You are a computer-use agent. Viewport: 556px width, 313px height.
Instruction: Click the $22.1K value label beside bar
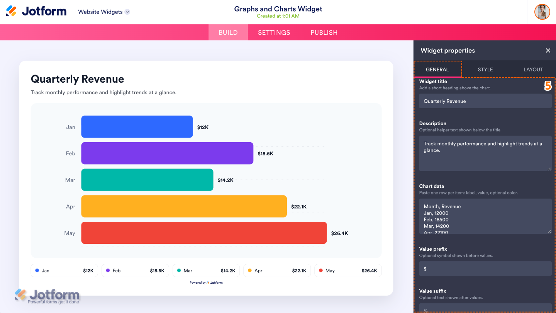coord(299,207)
